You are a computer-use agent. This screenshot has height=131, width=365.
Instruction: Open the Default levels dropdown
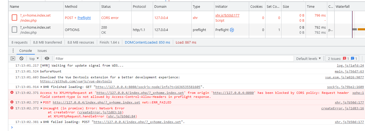pos(308,59)
